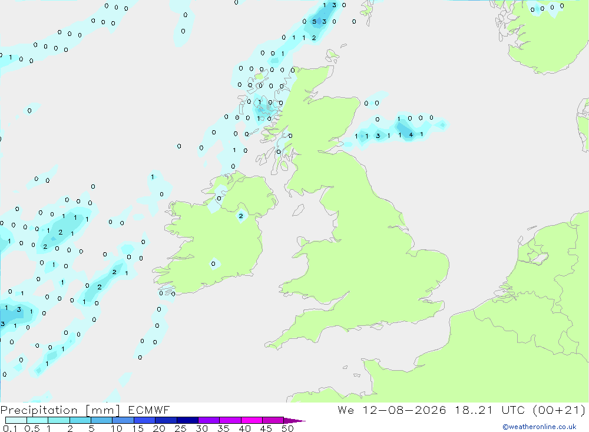The image size is (589, 432).
Task: Click the 0.5–1 mm legend color swatch
Action: point(37,420)
